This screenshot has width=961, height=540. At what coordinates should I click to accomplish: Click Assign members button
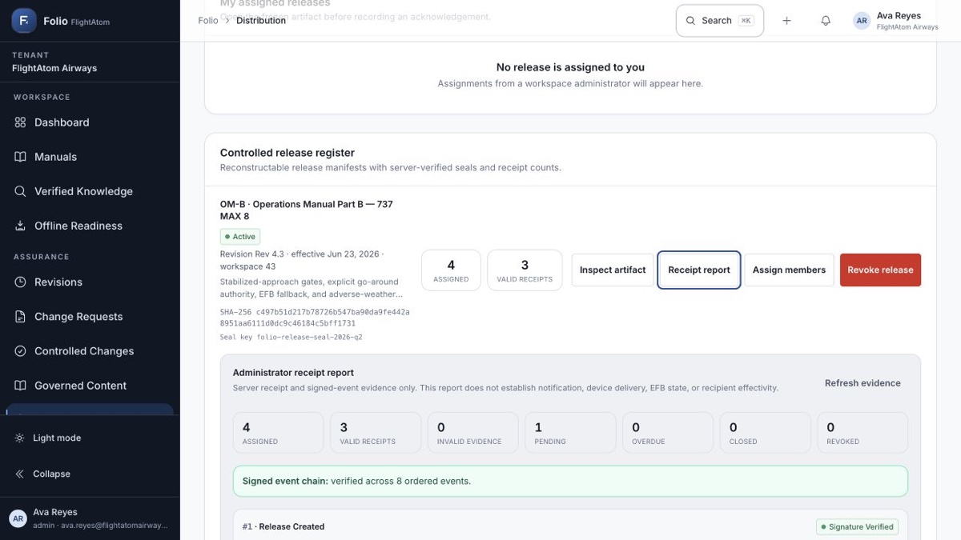tap(789, 270)
